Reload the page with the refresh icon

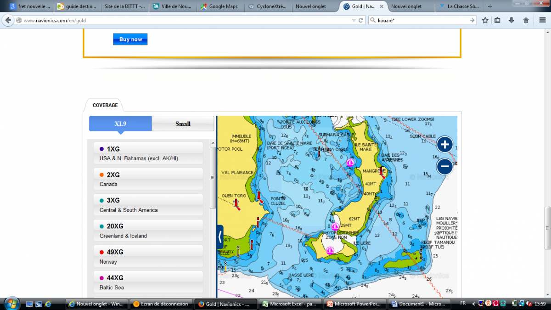point(361,21)
